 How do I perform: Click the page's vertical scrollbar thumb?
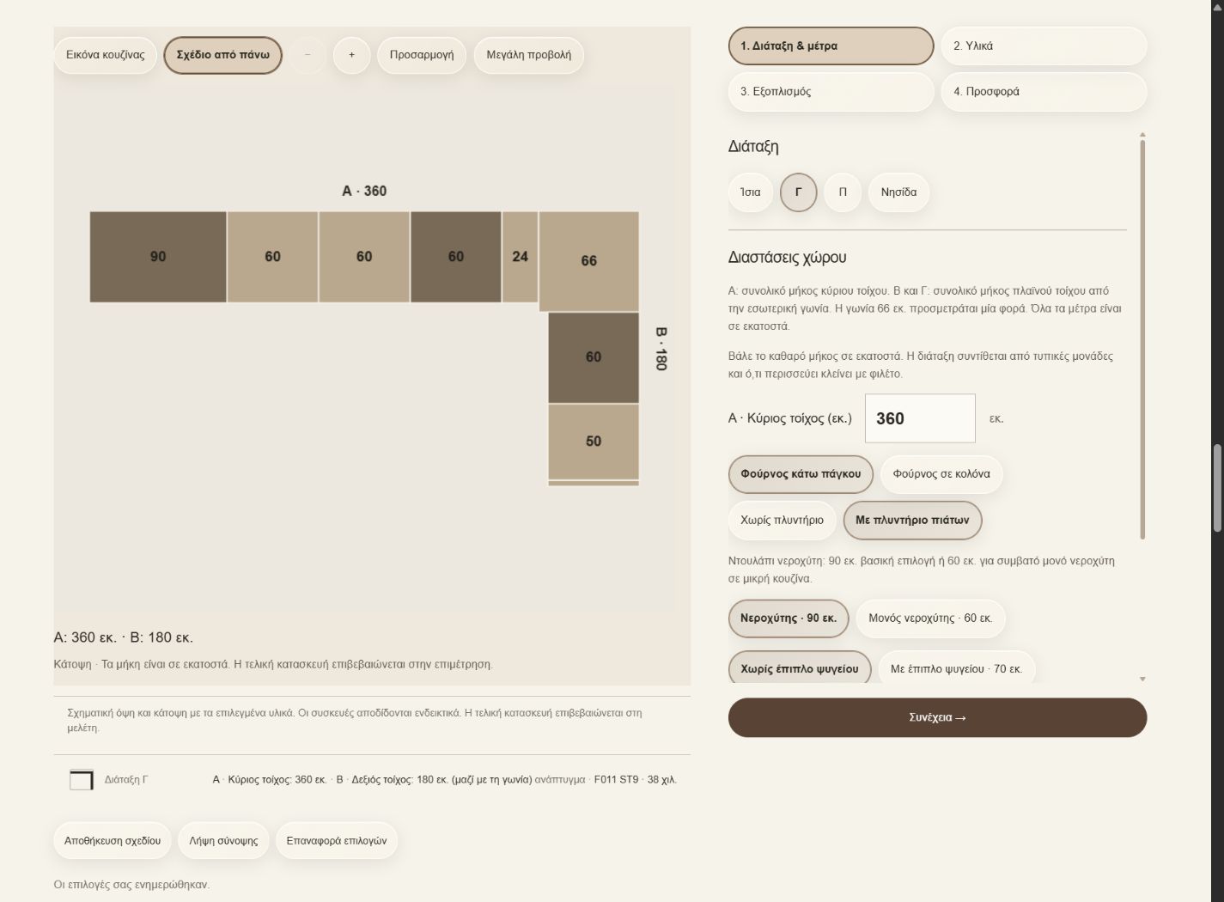1217,489
